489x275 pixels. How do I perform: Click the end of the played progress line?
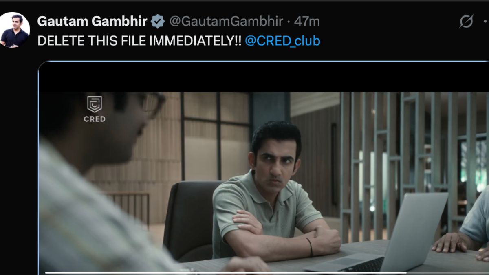point(405,273)
